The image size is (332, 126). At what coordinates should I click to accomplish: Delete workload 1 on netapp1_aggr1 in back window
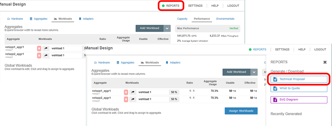pos(39,48)
